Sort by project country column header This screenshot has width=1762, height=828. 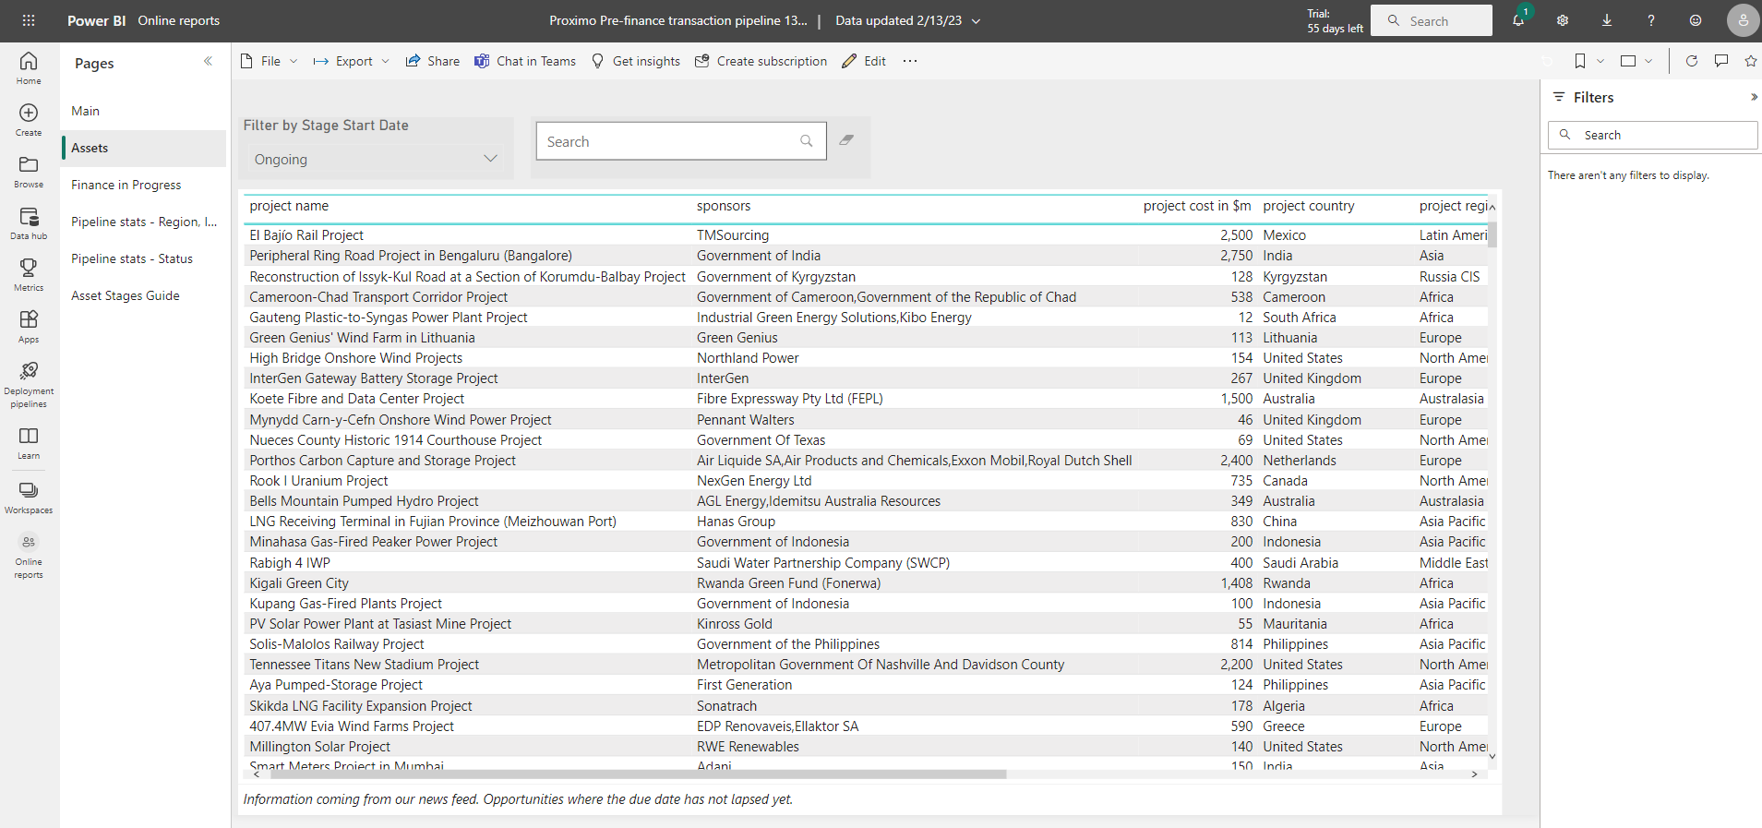pyautogui.click(x=1309, y=206)
